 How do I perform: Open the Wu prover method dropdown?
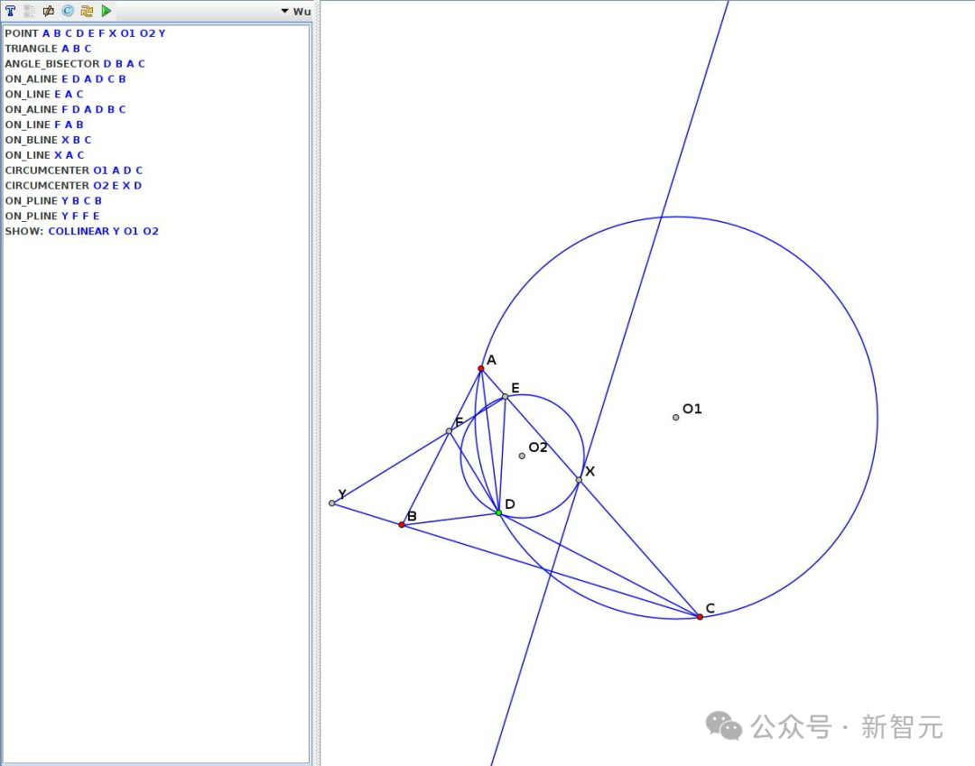296,11
